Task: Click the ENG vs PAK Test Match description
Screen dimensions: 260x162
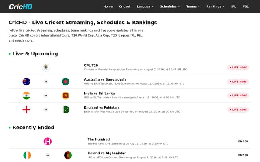Action: click(132, 112)
